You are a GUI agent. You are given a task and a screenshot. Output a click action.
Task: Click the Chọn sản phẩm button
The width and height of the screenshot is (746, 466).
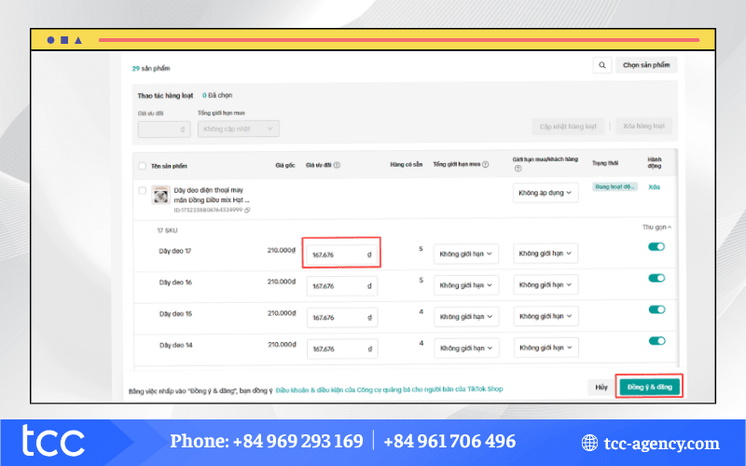[646, 65]
